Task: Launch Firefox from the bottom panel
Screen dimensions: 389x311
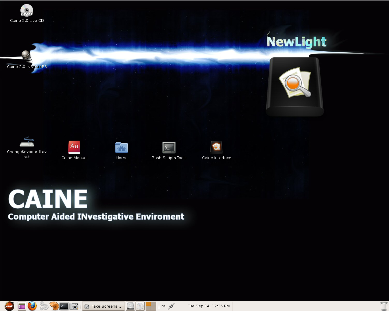Action: point(32,306)
